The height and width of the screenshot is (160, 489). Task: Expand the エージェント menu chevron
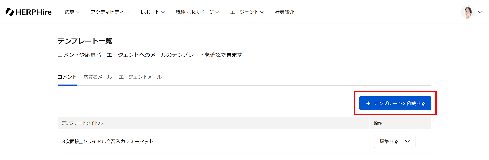point(262,12)
